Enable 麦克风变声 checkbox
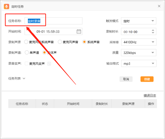This screenshot has width=165, height=139. 26,64
